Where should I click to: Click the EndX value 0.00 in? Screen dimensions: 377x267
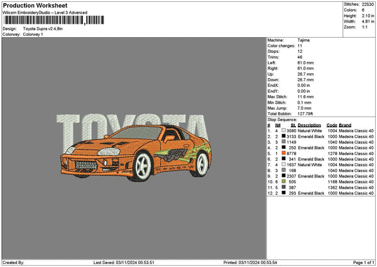point(303,85)
